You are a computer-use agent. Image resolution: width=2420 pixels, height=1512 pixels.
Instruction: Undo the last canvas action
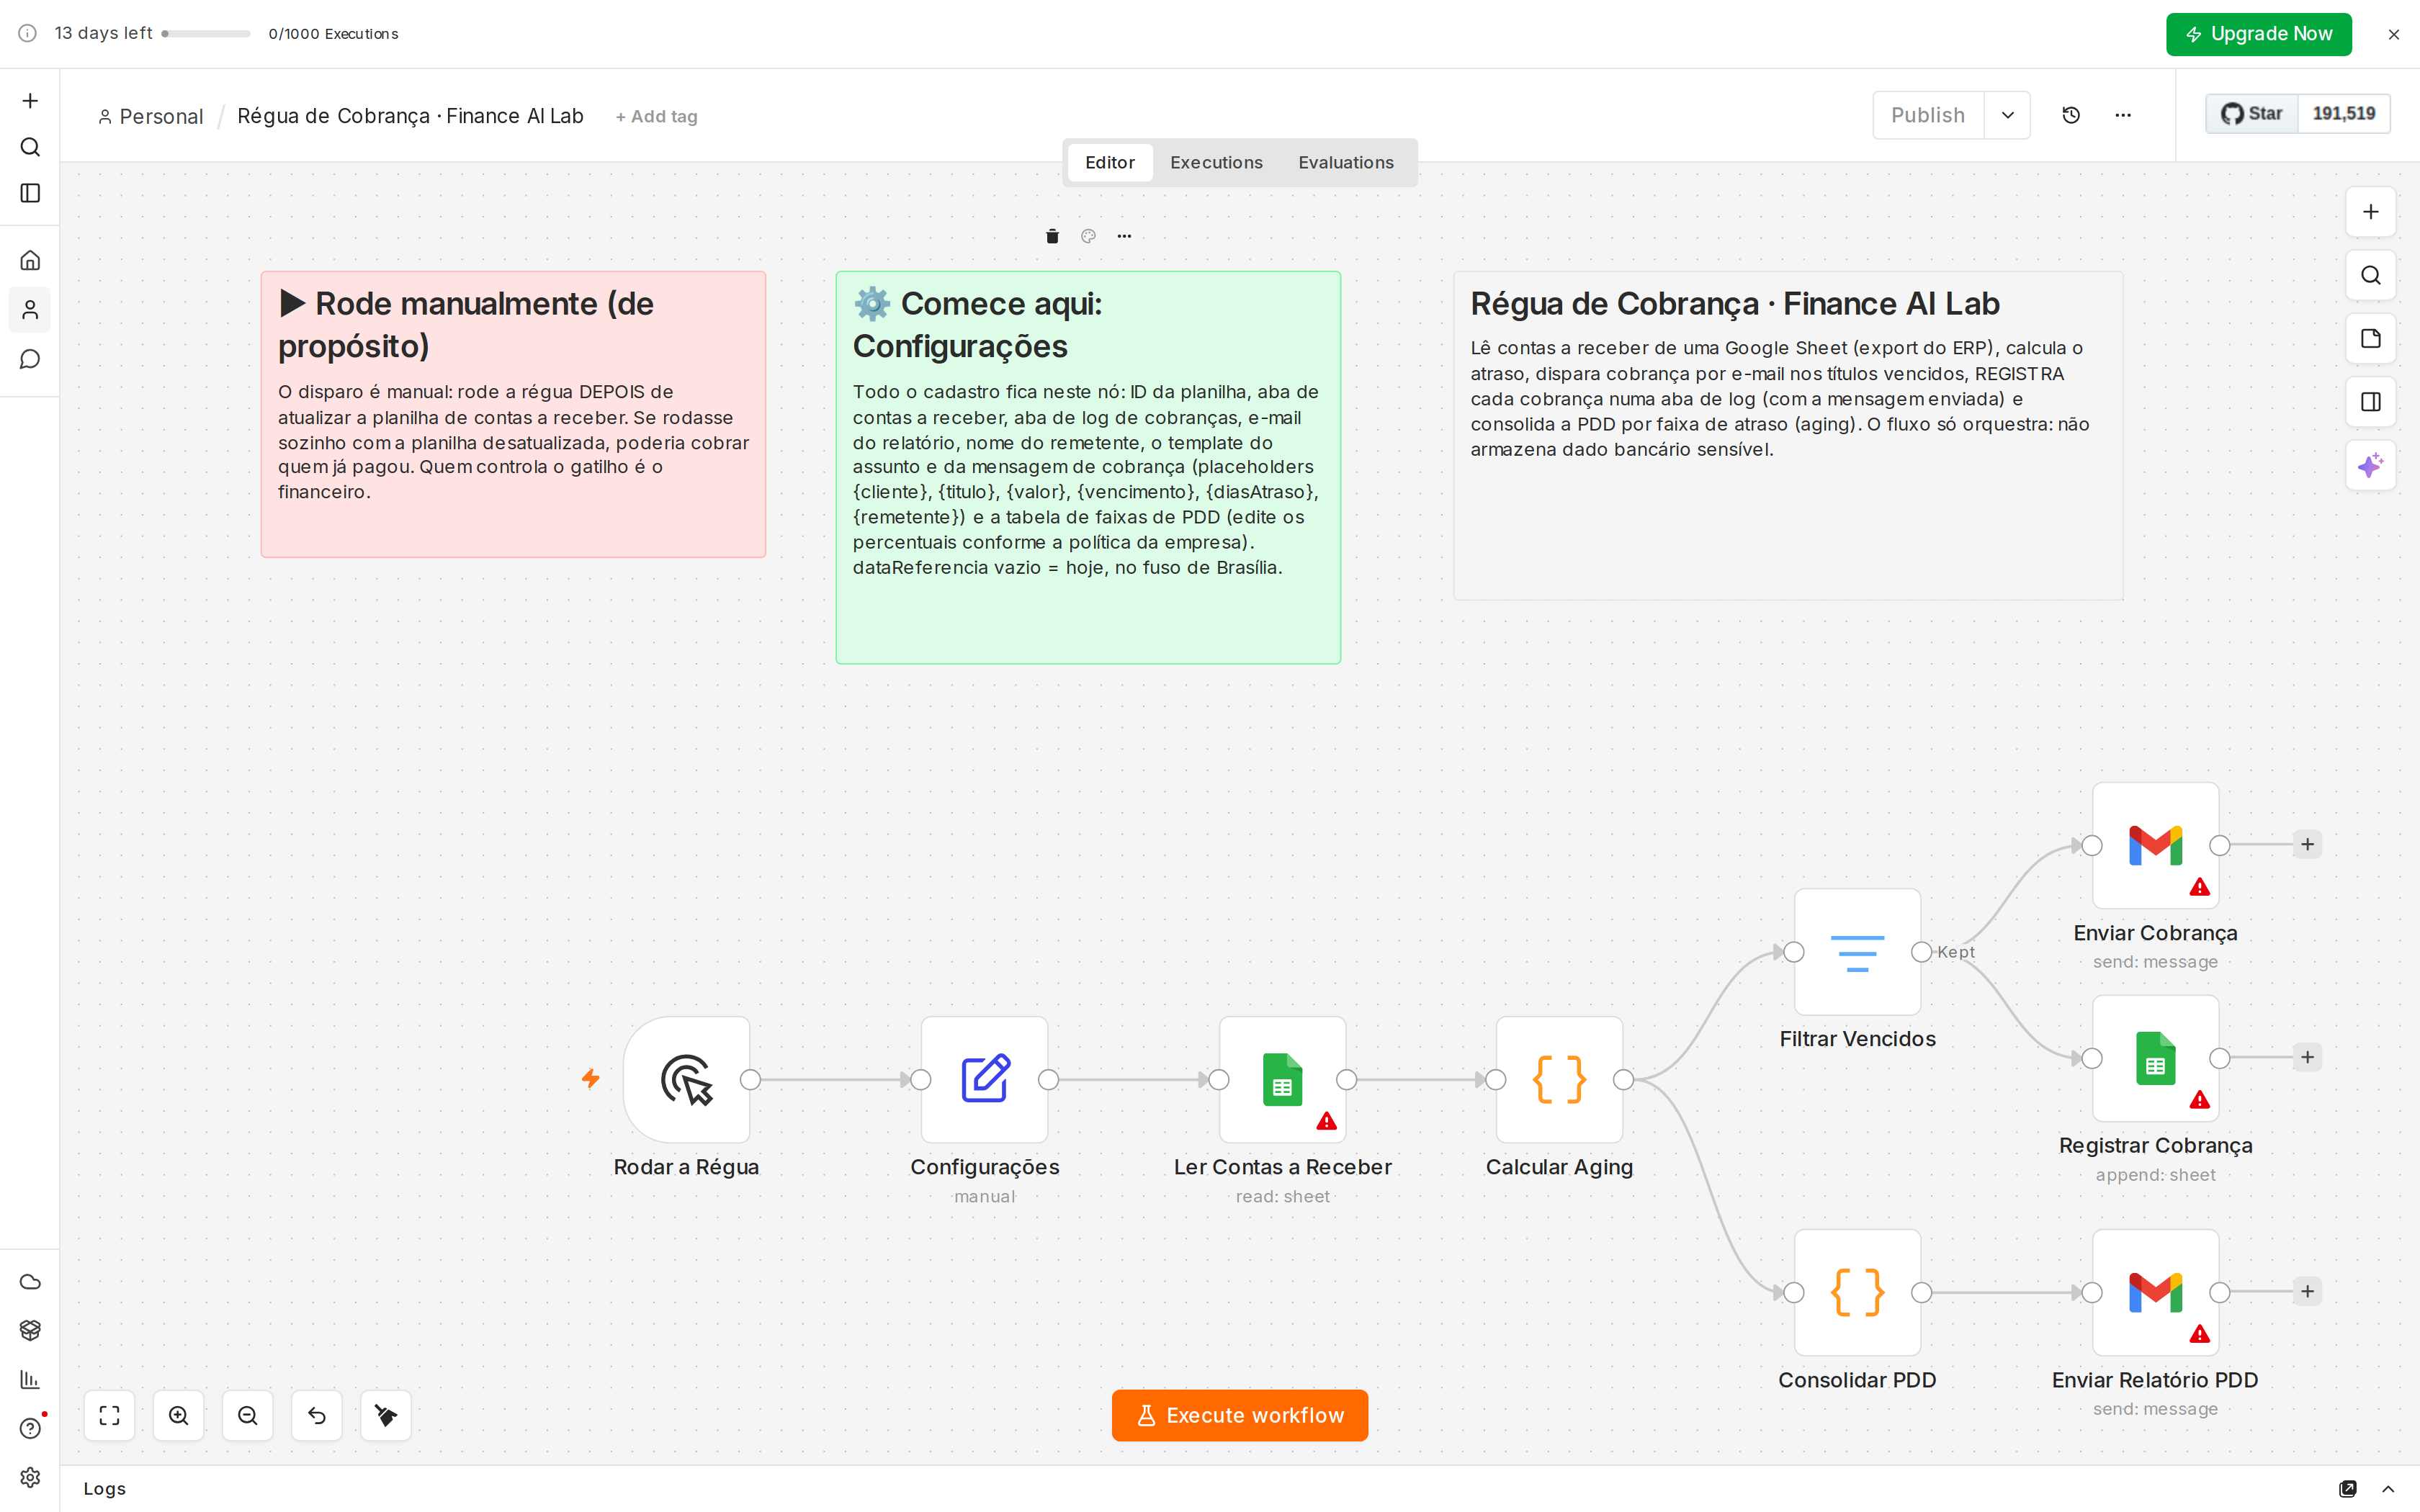(x=317, y=1415)
